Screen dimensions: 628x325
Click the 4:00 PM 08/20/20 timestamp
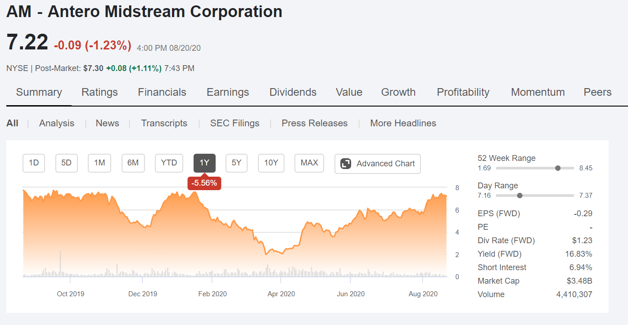point(169,48)
